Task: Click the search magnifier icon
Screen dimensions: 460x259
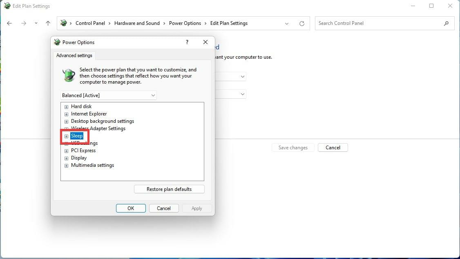Action: point(446,23)
